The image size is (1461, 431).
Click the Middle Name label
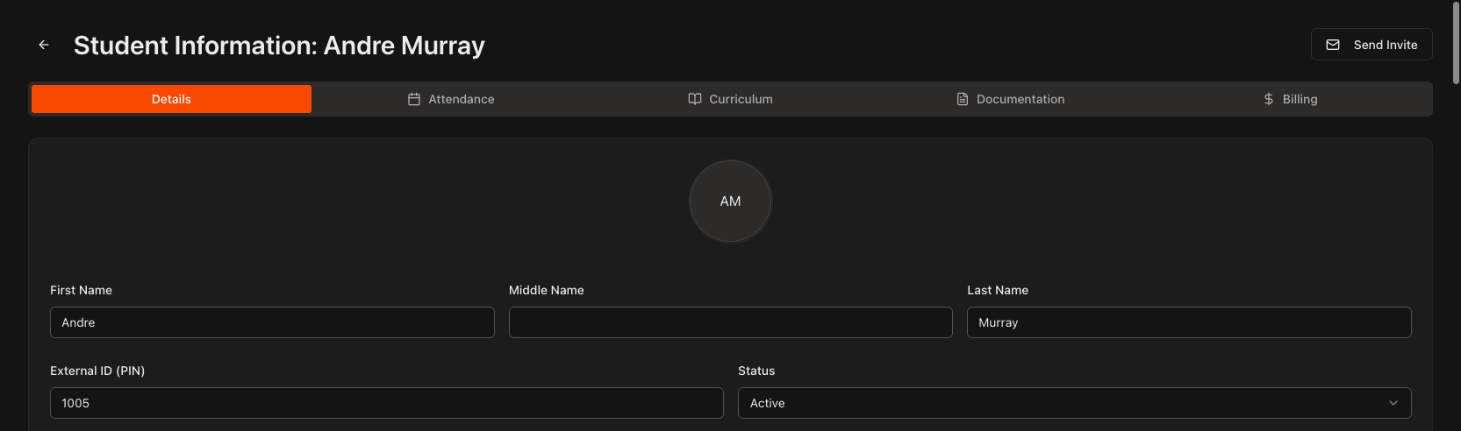pos(546,290)
